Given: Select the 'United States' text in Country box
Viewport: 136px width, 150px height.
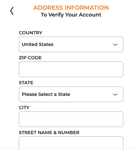Looking at the screenshot, I should coord(38,44).
